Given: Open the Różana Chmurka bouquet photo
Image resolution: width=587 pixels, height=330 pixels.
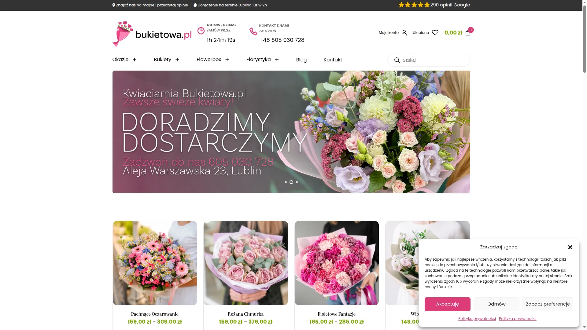Looking at the screenshot, I should (x=246, y=263).
